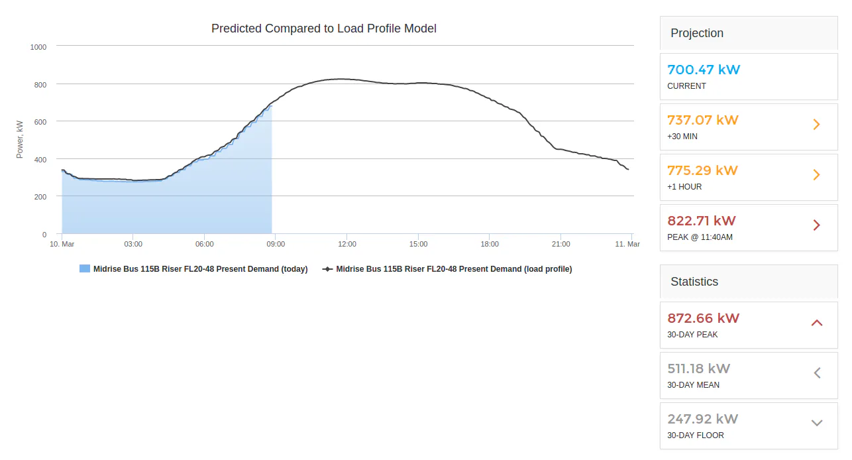
Task: Click the red up-chevron on 30-DAY PEAK card
Action: pos(817,323)
